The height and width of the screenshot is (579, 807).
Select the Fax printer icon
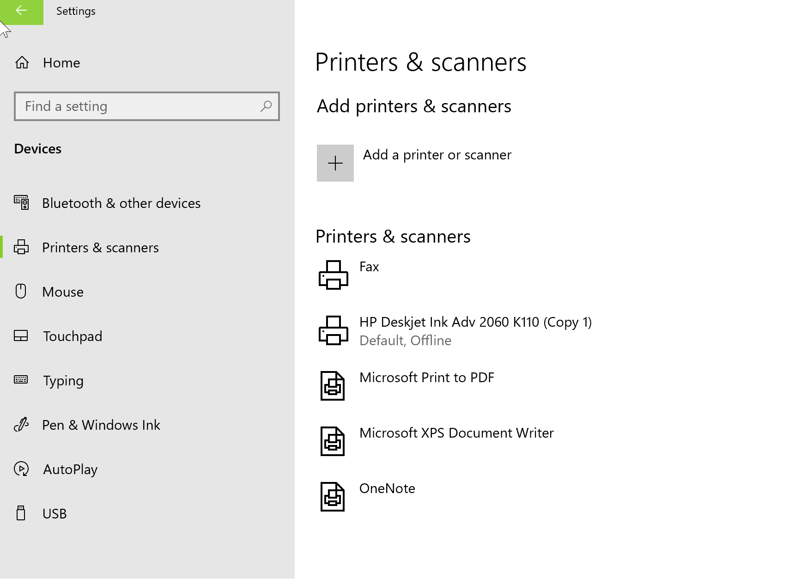tap(333, 275)
